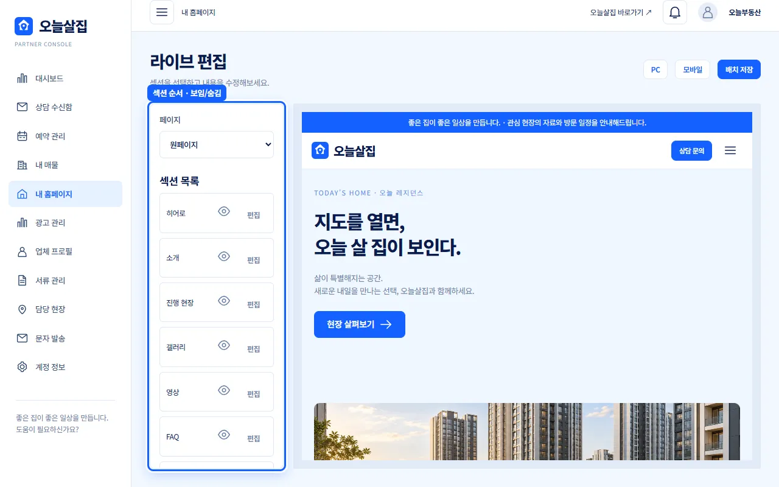
Task: Toggle visibility of 영상 section
Action: tap(224, 390)
